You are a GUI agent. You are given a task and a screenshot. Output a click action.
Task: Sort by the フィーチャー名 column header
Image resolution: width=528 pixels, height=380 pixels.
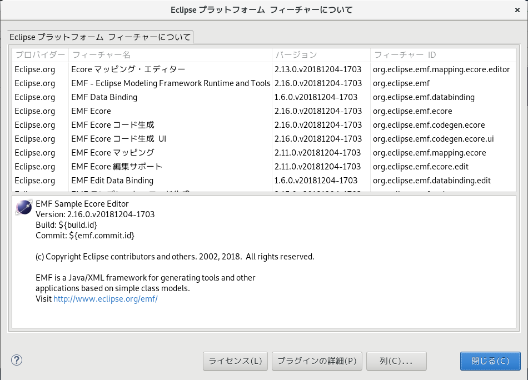coord(170,55)
